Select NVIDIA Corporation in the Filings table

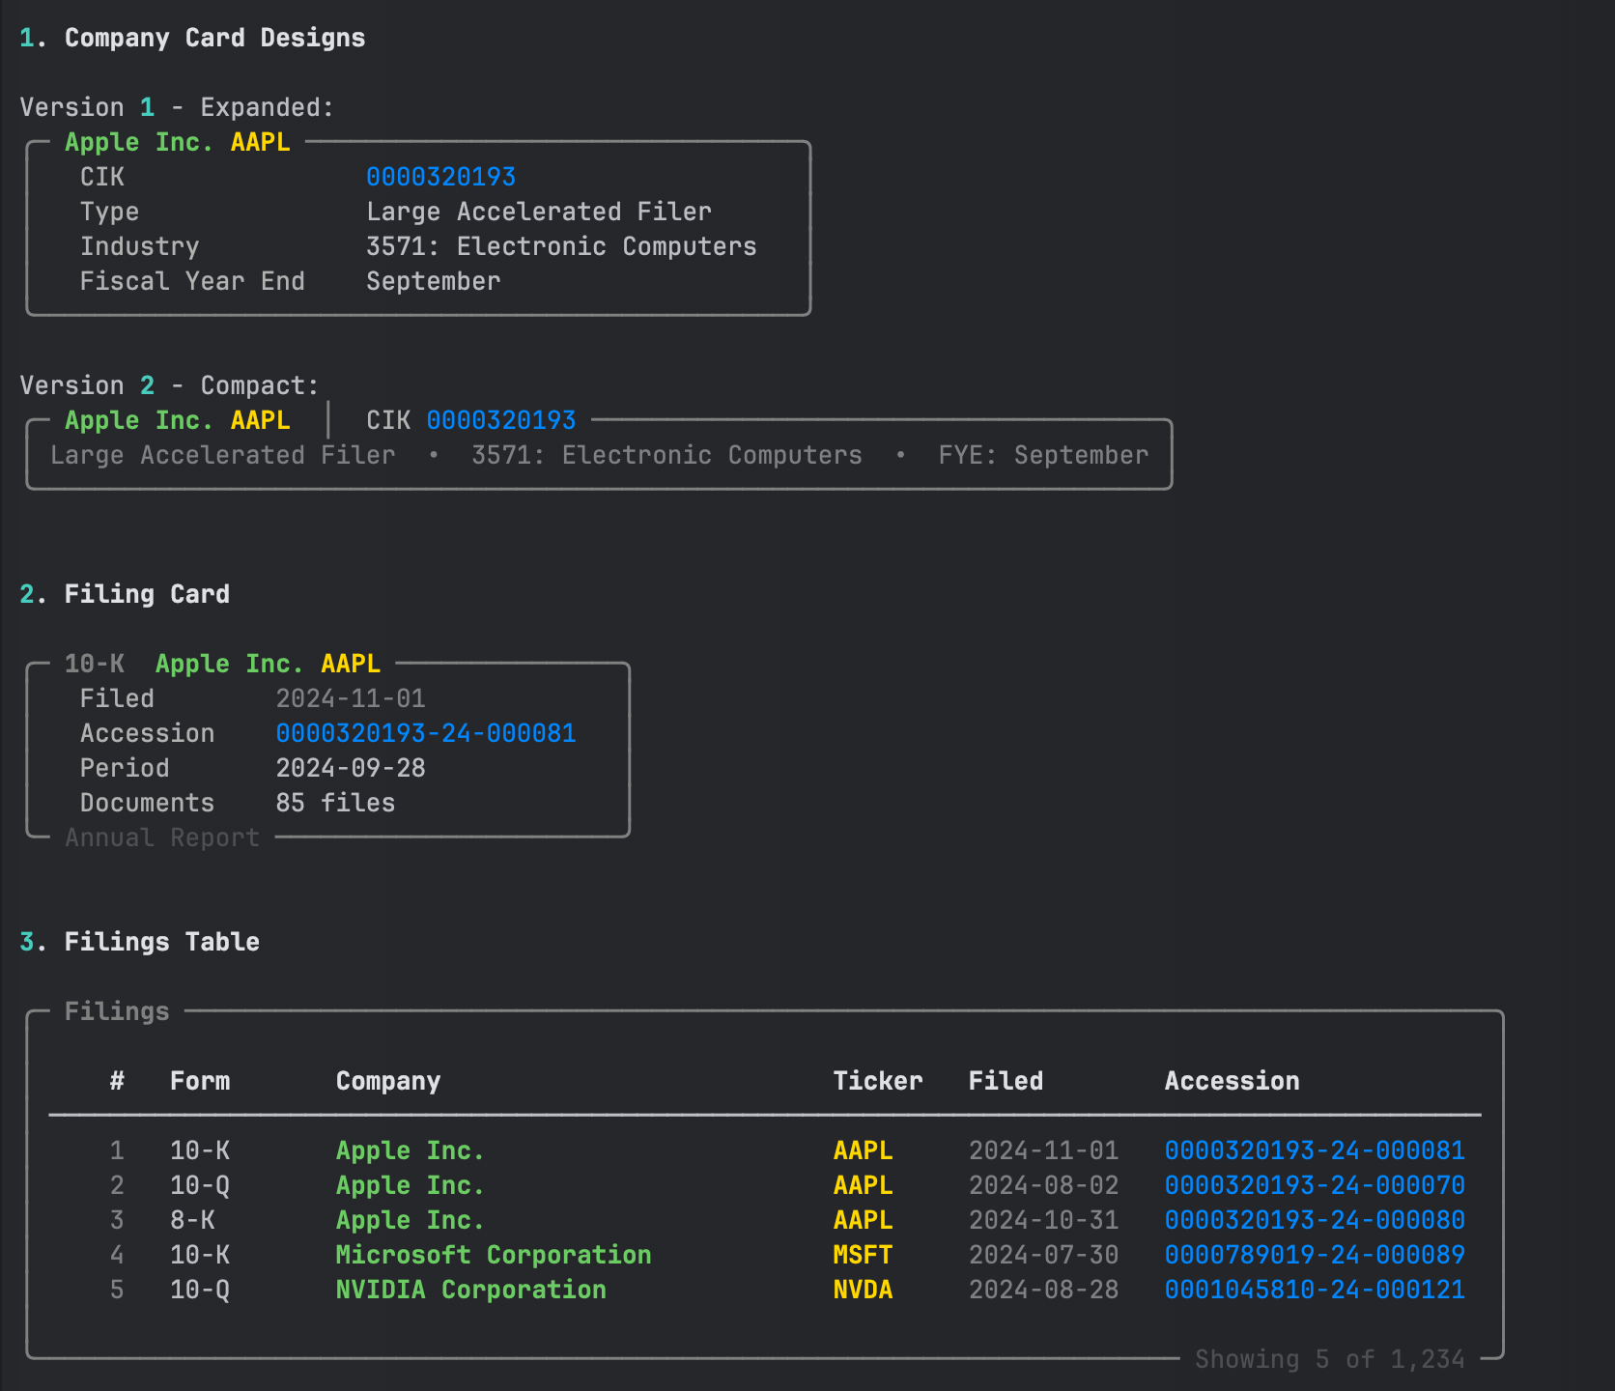tap(470, 1290)
